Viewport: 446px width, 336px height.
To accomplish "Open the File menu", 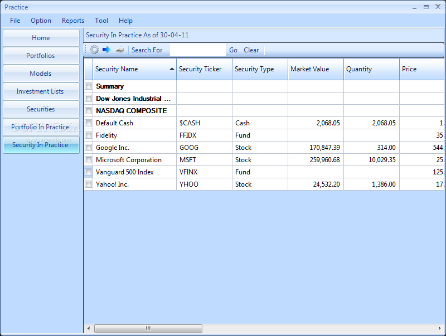I will coord(15,21).
